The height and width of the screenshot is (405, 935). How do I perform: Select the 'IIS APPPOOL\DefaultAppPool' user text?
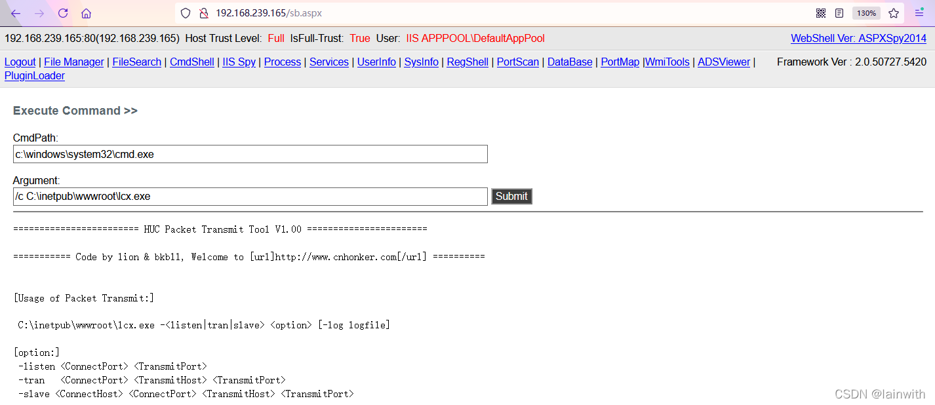point(475,39)
